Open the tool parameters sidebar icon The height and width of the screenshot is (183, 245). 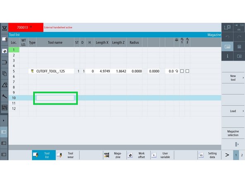coord(5,40)
